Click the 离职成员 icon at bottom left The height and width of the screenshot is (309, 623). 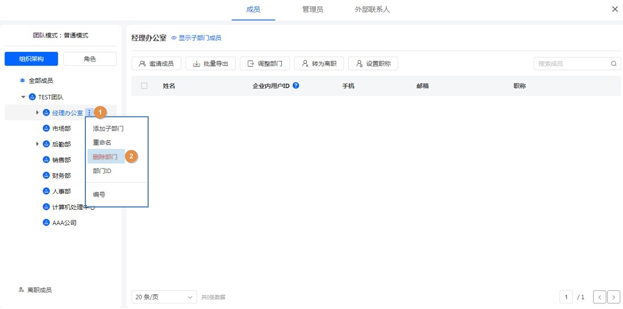tap(21, 290)
